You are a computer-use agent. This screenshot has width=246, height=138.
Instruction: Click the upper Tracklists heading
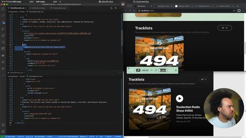(x=144, y=28)
